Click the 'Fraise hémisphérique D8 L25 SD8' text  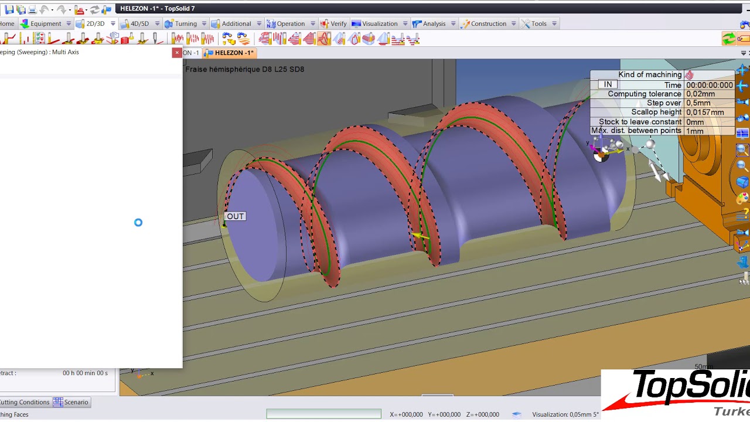[245, 69]
